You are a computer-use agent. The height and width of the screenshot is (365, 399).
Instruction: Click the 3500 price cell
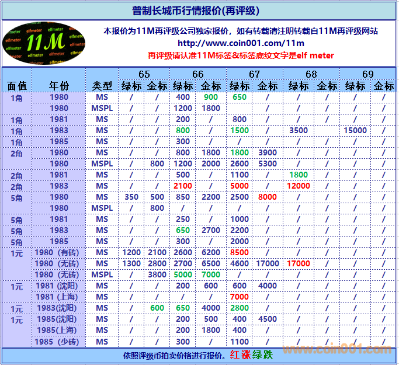point(298,130)
